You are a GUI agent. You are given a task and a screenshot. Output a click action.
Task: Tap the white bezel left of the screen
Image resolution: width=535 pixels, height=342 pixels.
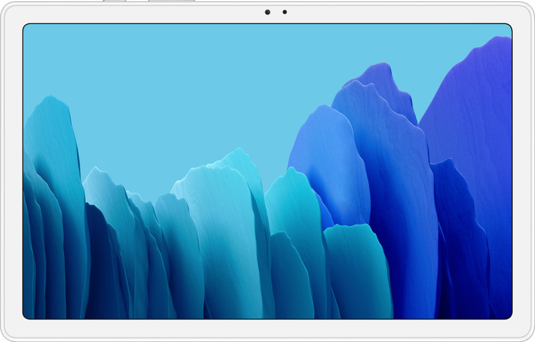pyautogui.click(x=12, y=171)
